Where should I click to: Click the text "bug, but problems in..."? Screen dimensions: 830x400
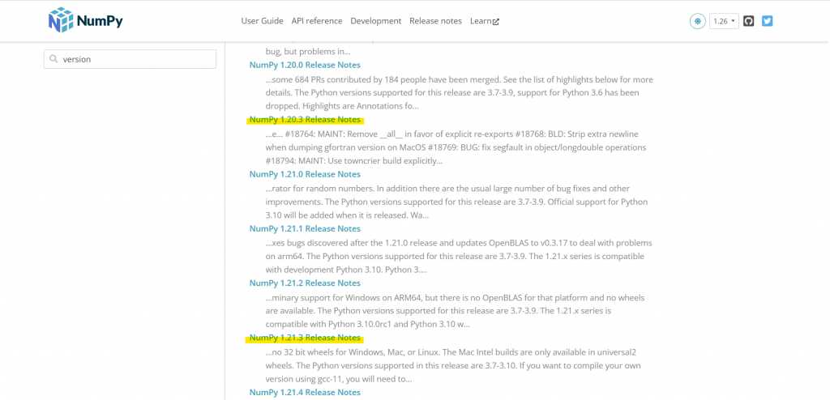pyautogui.click(x=308, y=52)
